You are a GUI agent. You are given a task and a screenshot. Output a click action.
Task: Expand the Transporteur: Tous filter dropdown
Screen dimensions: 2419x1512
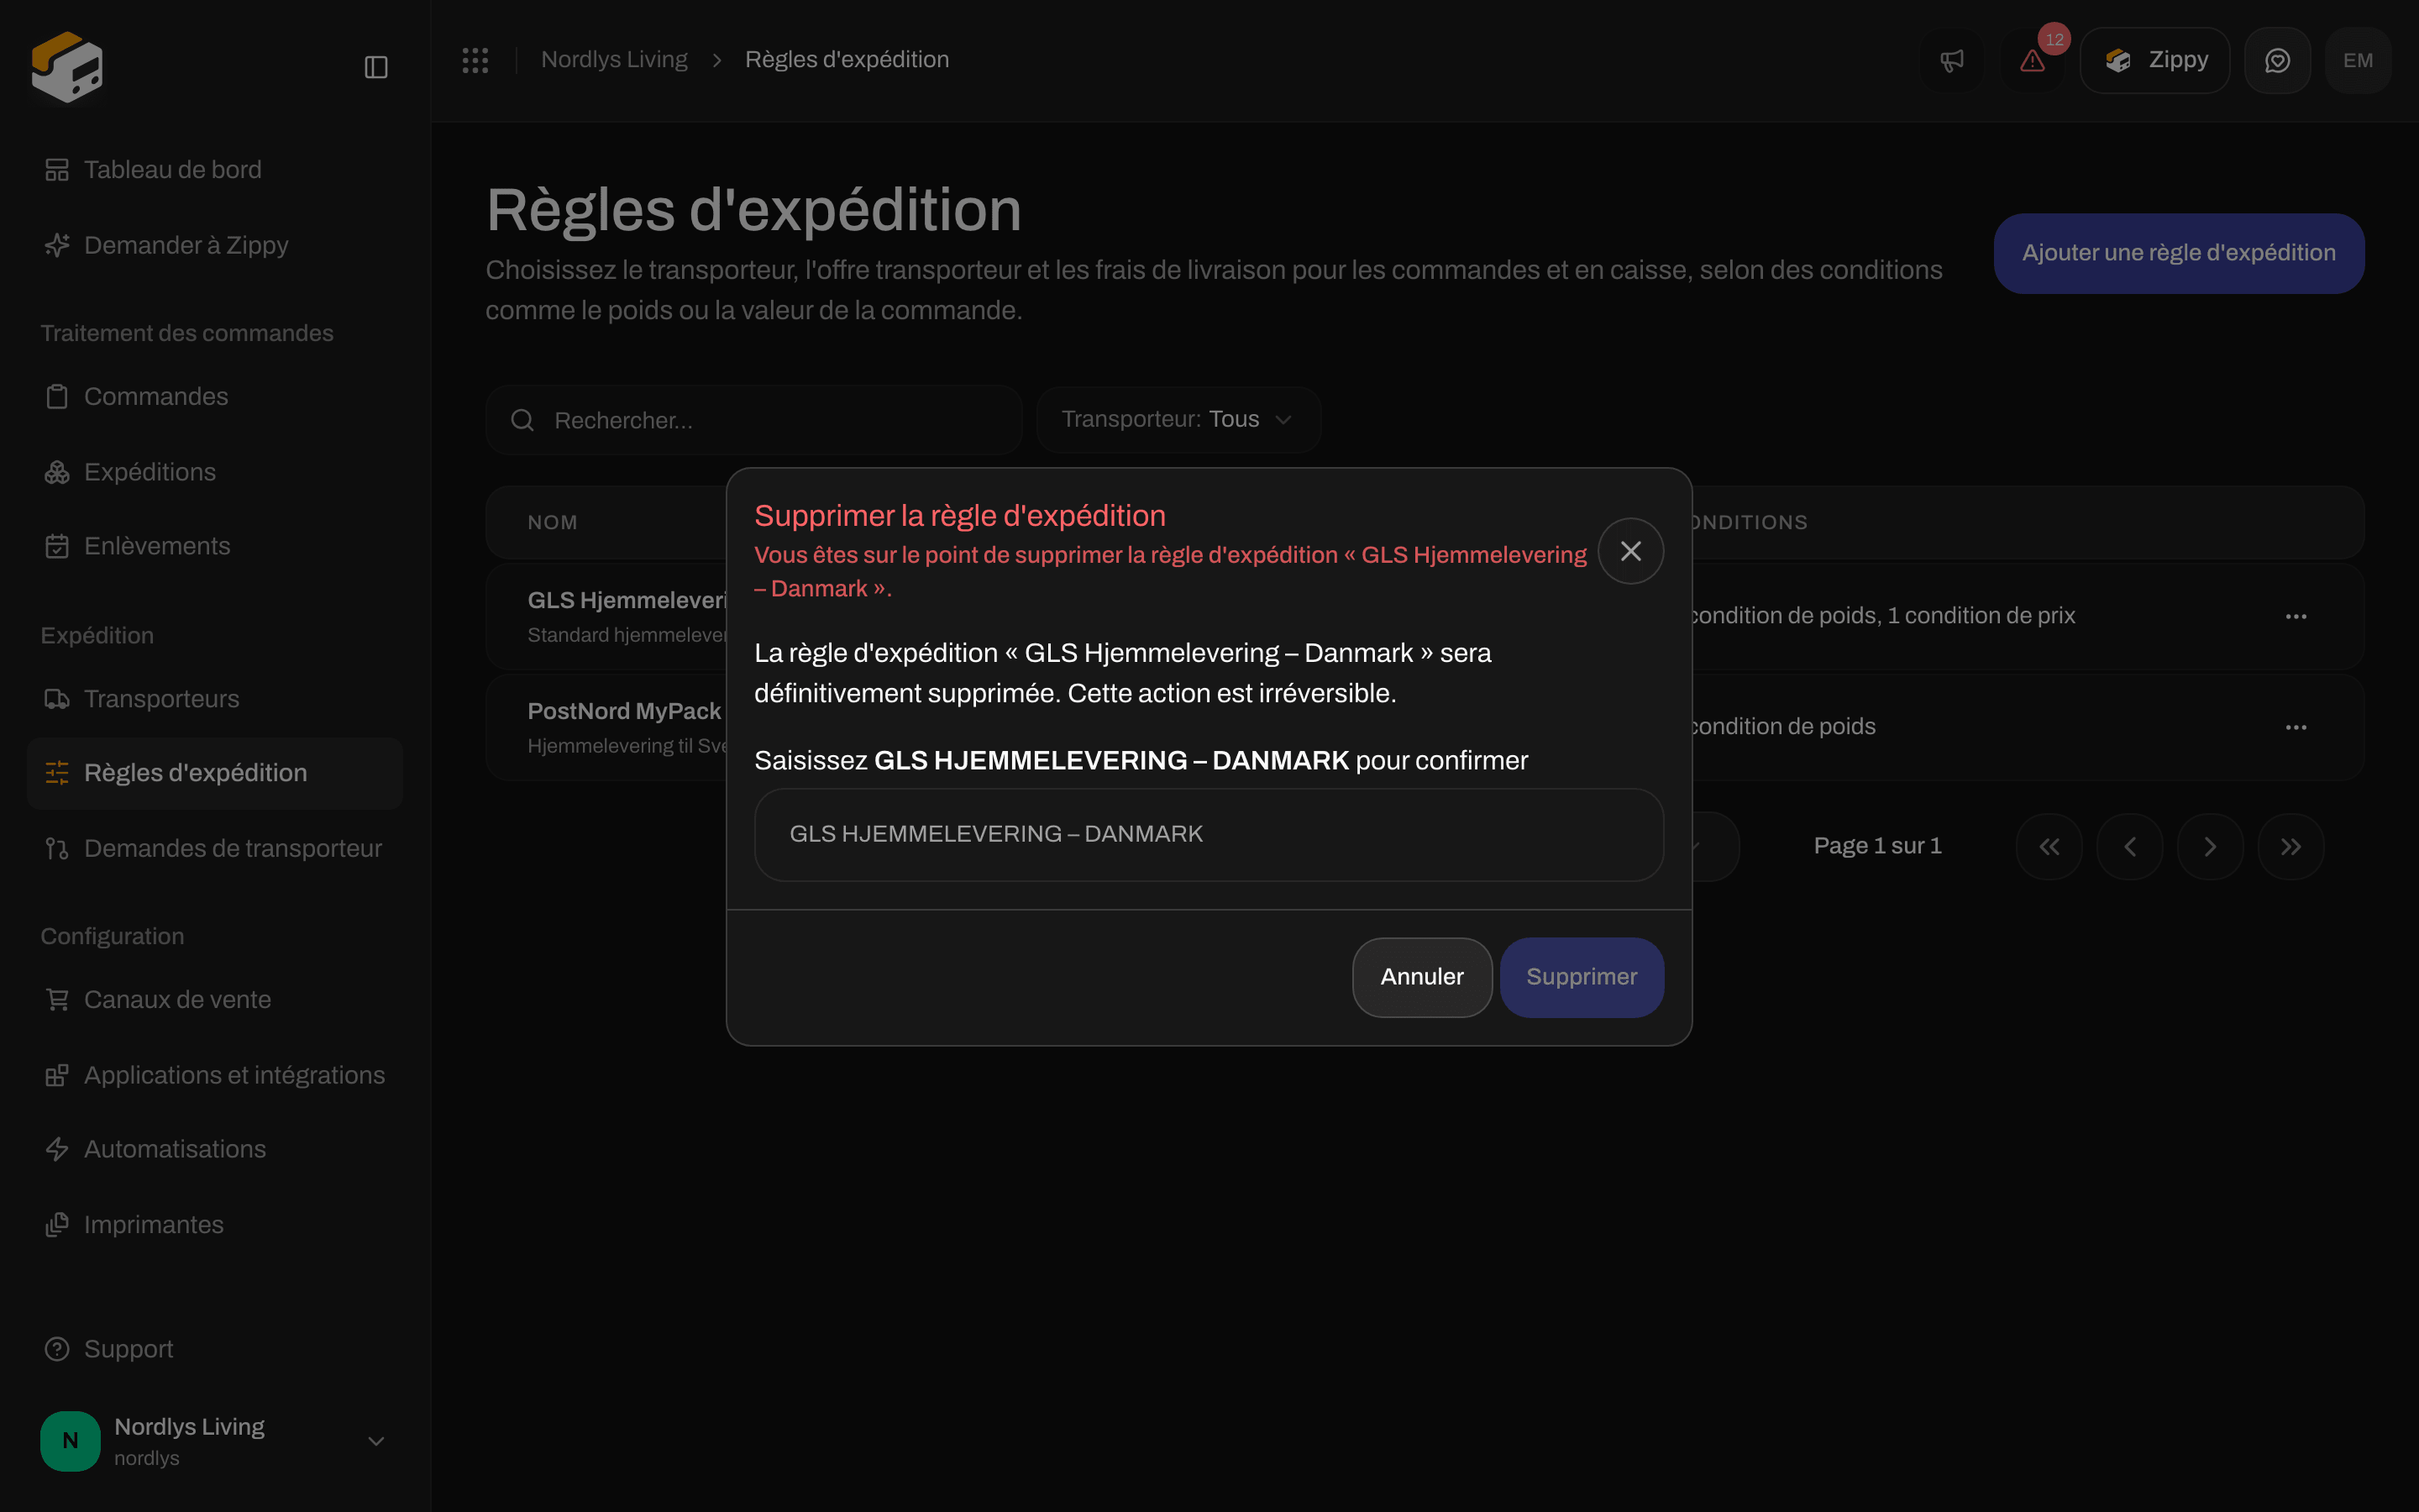click(x=1178, y=419)
